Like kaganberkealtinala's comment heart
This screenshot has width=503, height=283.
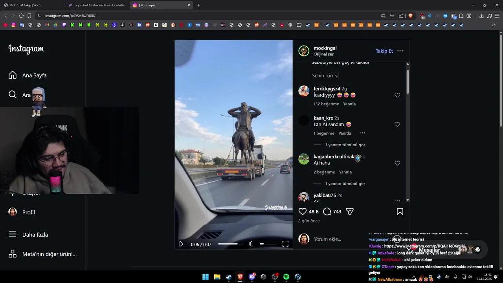point(397,163)
